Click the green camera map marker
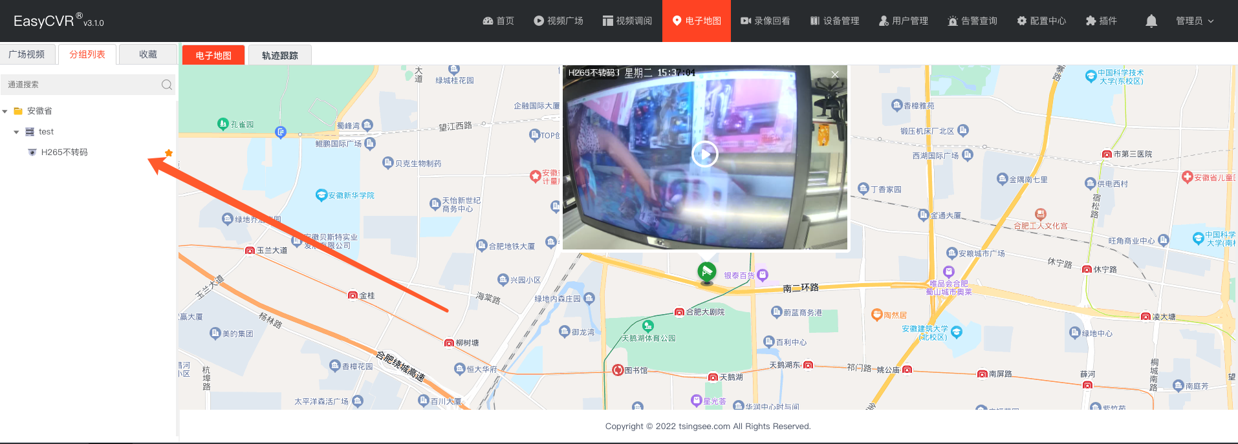The image size is (1238, 444). 707,272
